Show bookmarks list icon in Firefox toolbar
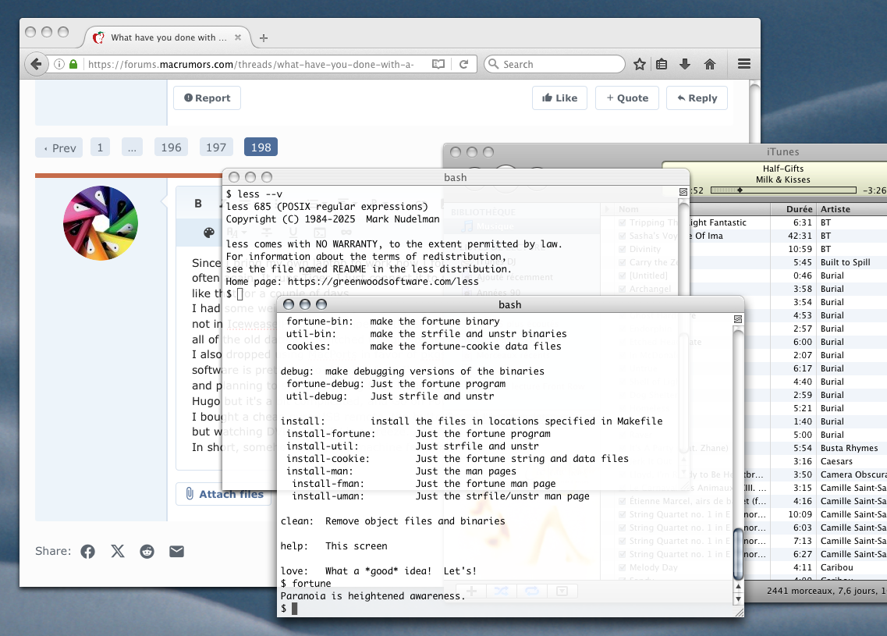Viewport: 887px width, 636px height. [x=662, y=64]
